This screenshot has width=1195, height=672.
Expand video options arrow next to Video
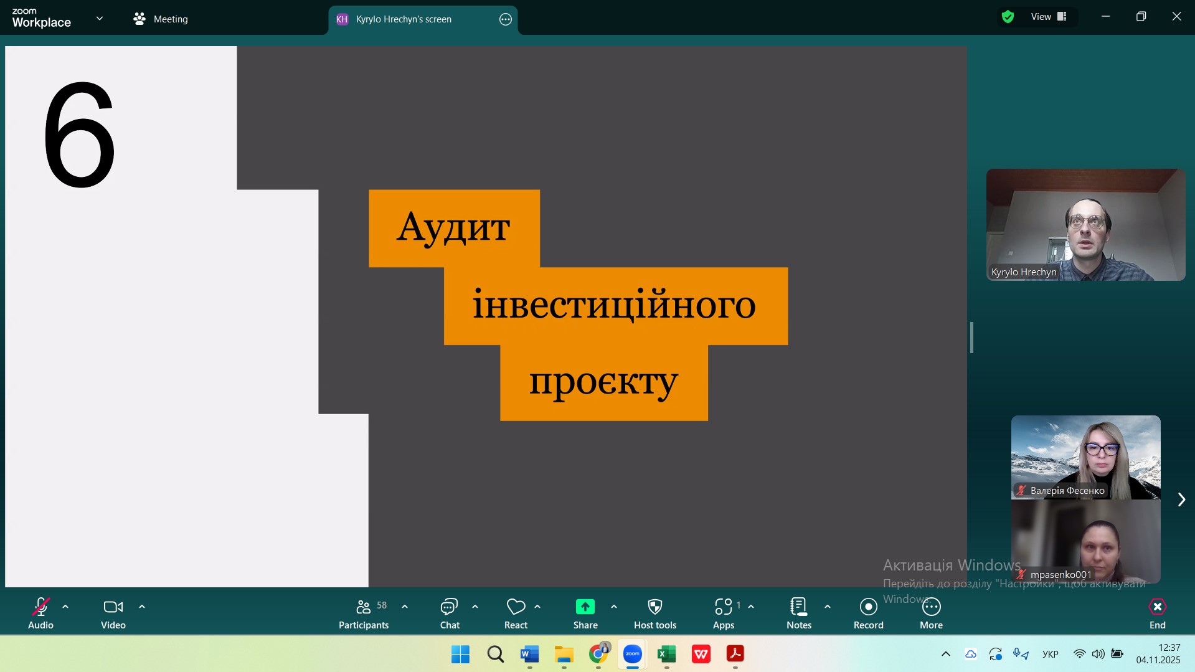(x=142, y=607)
